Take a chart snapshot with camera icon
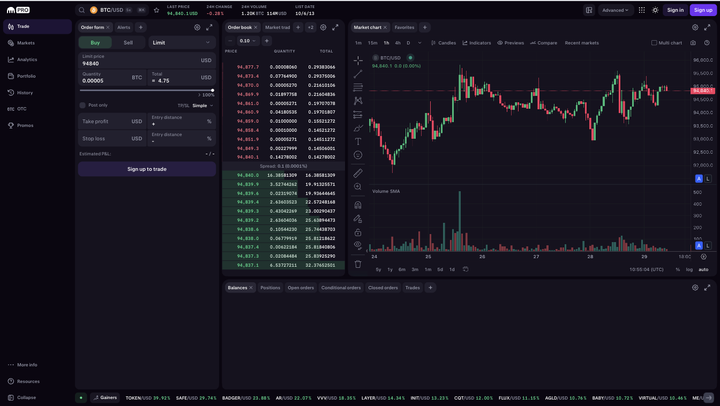This screenshot has height=406, width=720. coord(693,43)
